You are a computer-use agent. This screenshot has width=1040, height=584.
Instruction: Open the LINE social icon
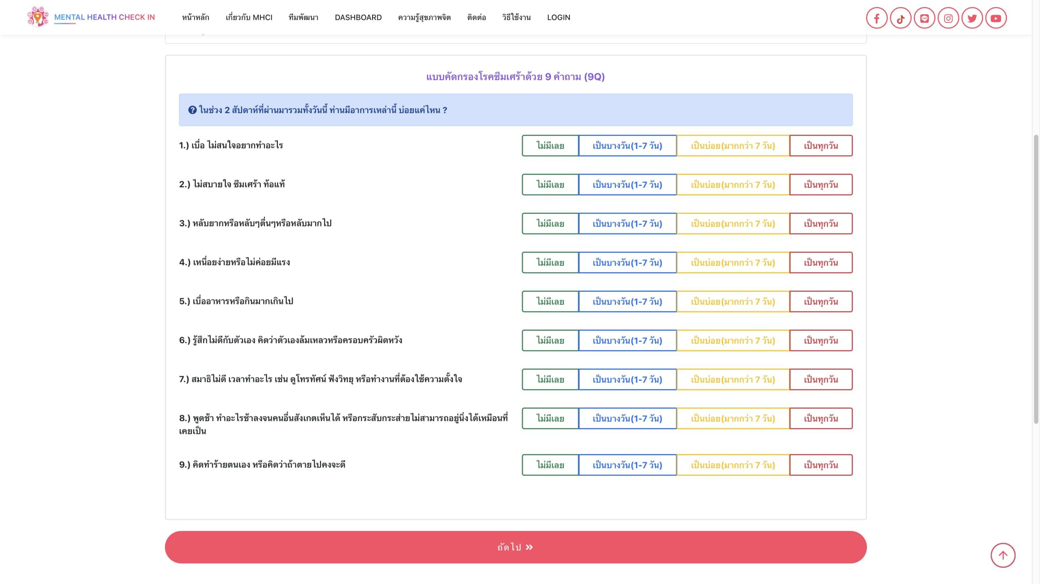coord(924,18)
